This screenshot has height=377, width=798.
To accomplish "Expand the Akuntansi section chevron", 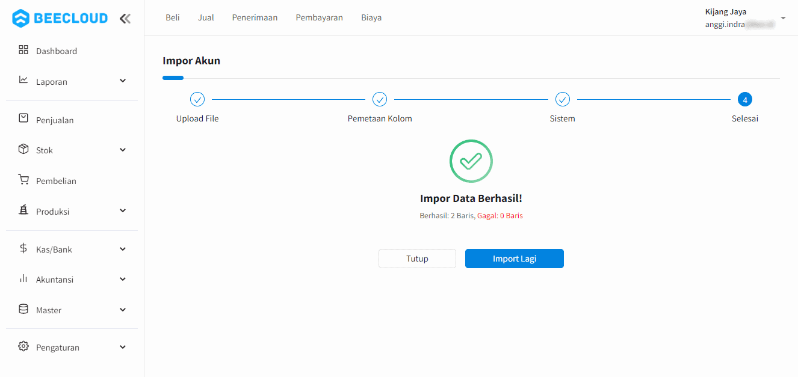I will coord(123,279).
